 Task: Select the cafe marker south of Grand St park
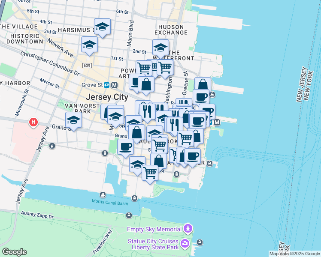point(126,147)
